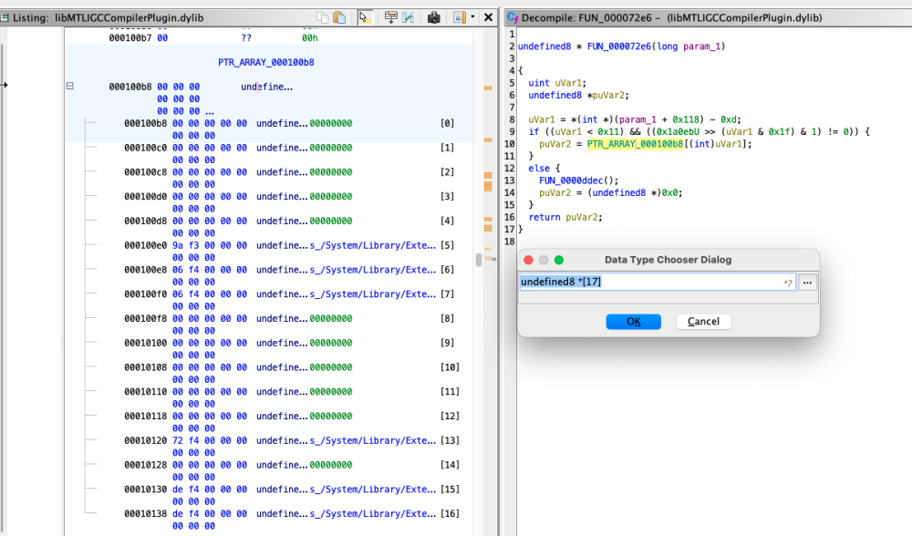Click the Paste clipboard icon in Listing toolbar
Viewport: 912px width, 536px height.
(x=339, y=17)
